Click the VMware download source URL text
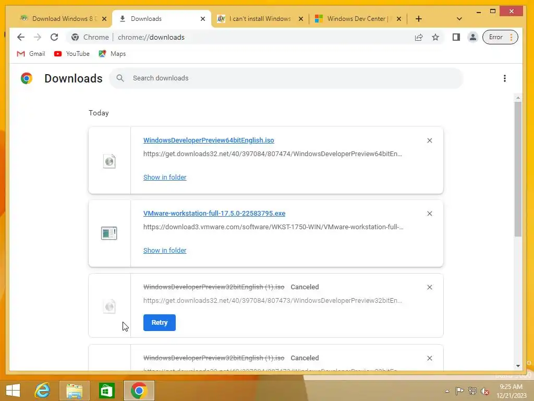Screen dimensions: 534x401 click(273, 227)
